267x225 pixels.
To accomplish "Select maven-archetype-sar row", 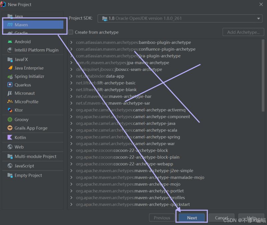I will (165, 103).
